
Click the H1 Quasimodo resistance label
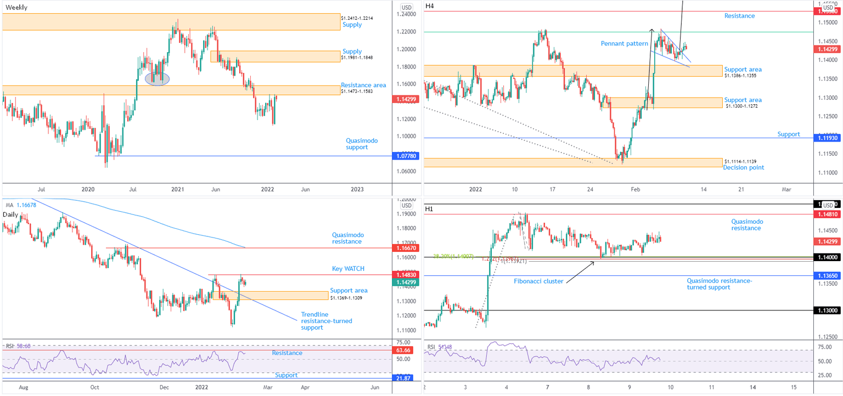pyautogui.click(x=746, y=225)
